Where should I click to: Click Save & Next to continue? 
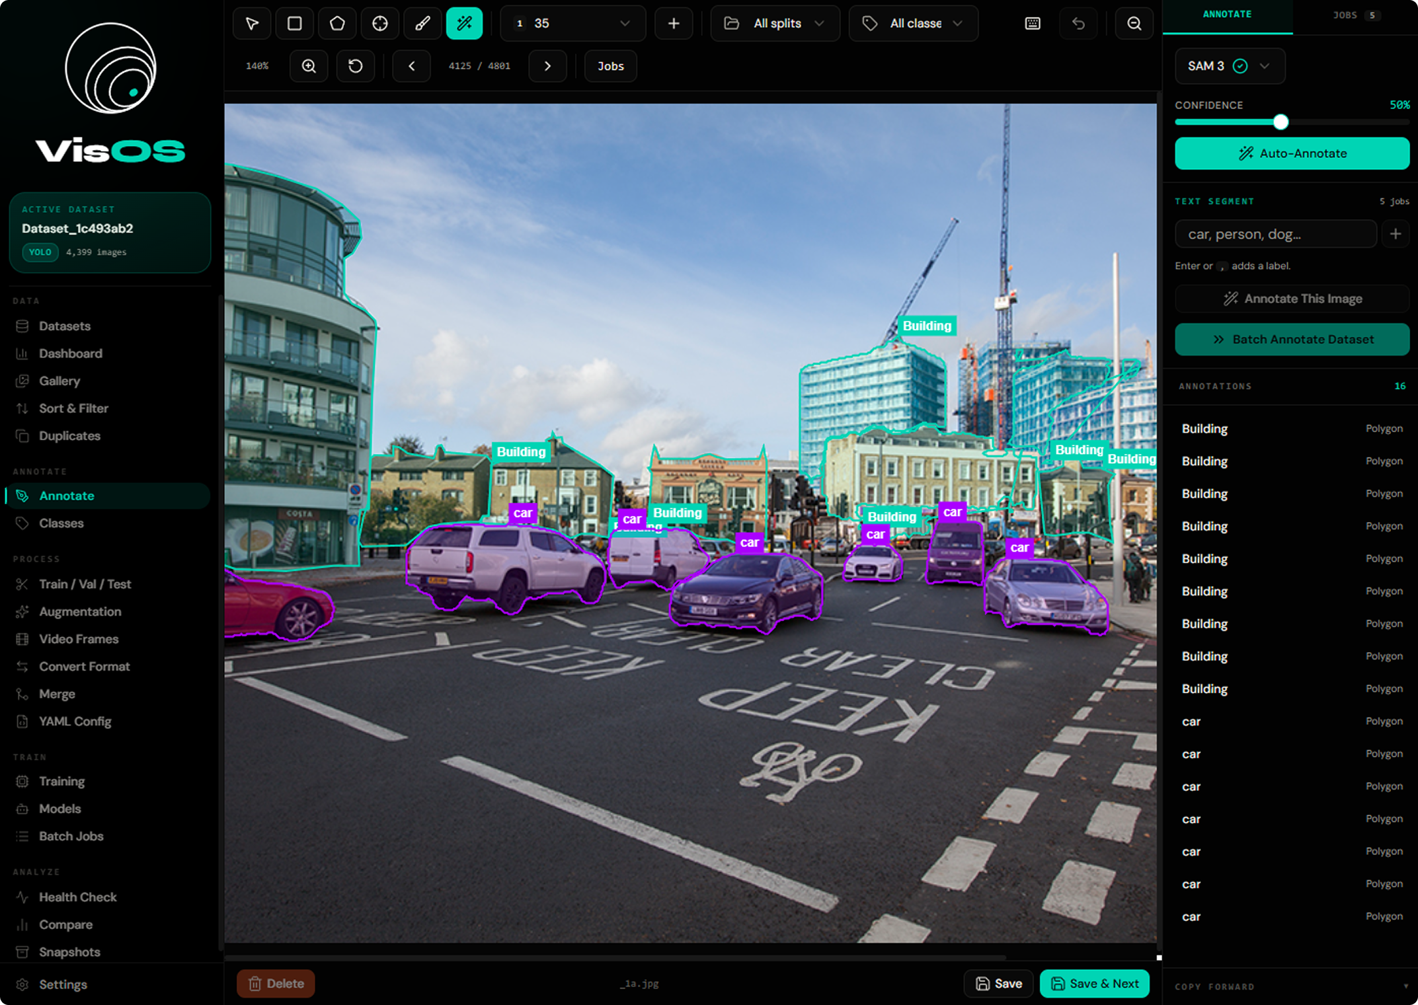pos(1094,983)
